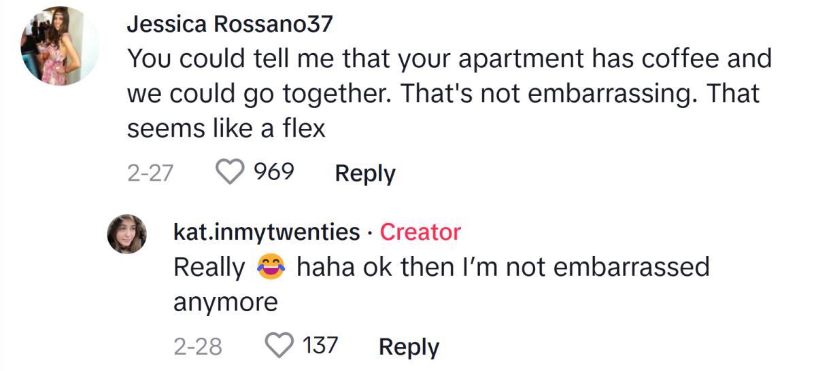Select the 2-27 comment date
This screenshot has height=371, width=816.
point(150,173)
